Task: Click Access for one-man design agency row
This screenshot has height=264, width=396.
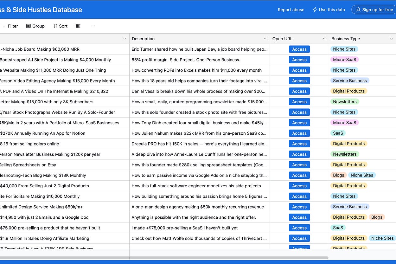Action: [x=299, y=207]
